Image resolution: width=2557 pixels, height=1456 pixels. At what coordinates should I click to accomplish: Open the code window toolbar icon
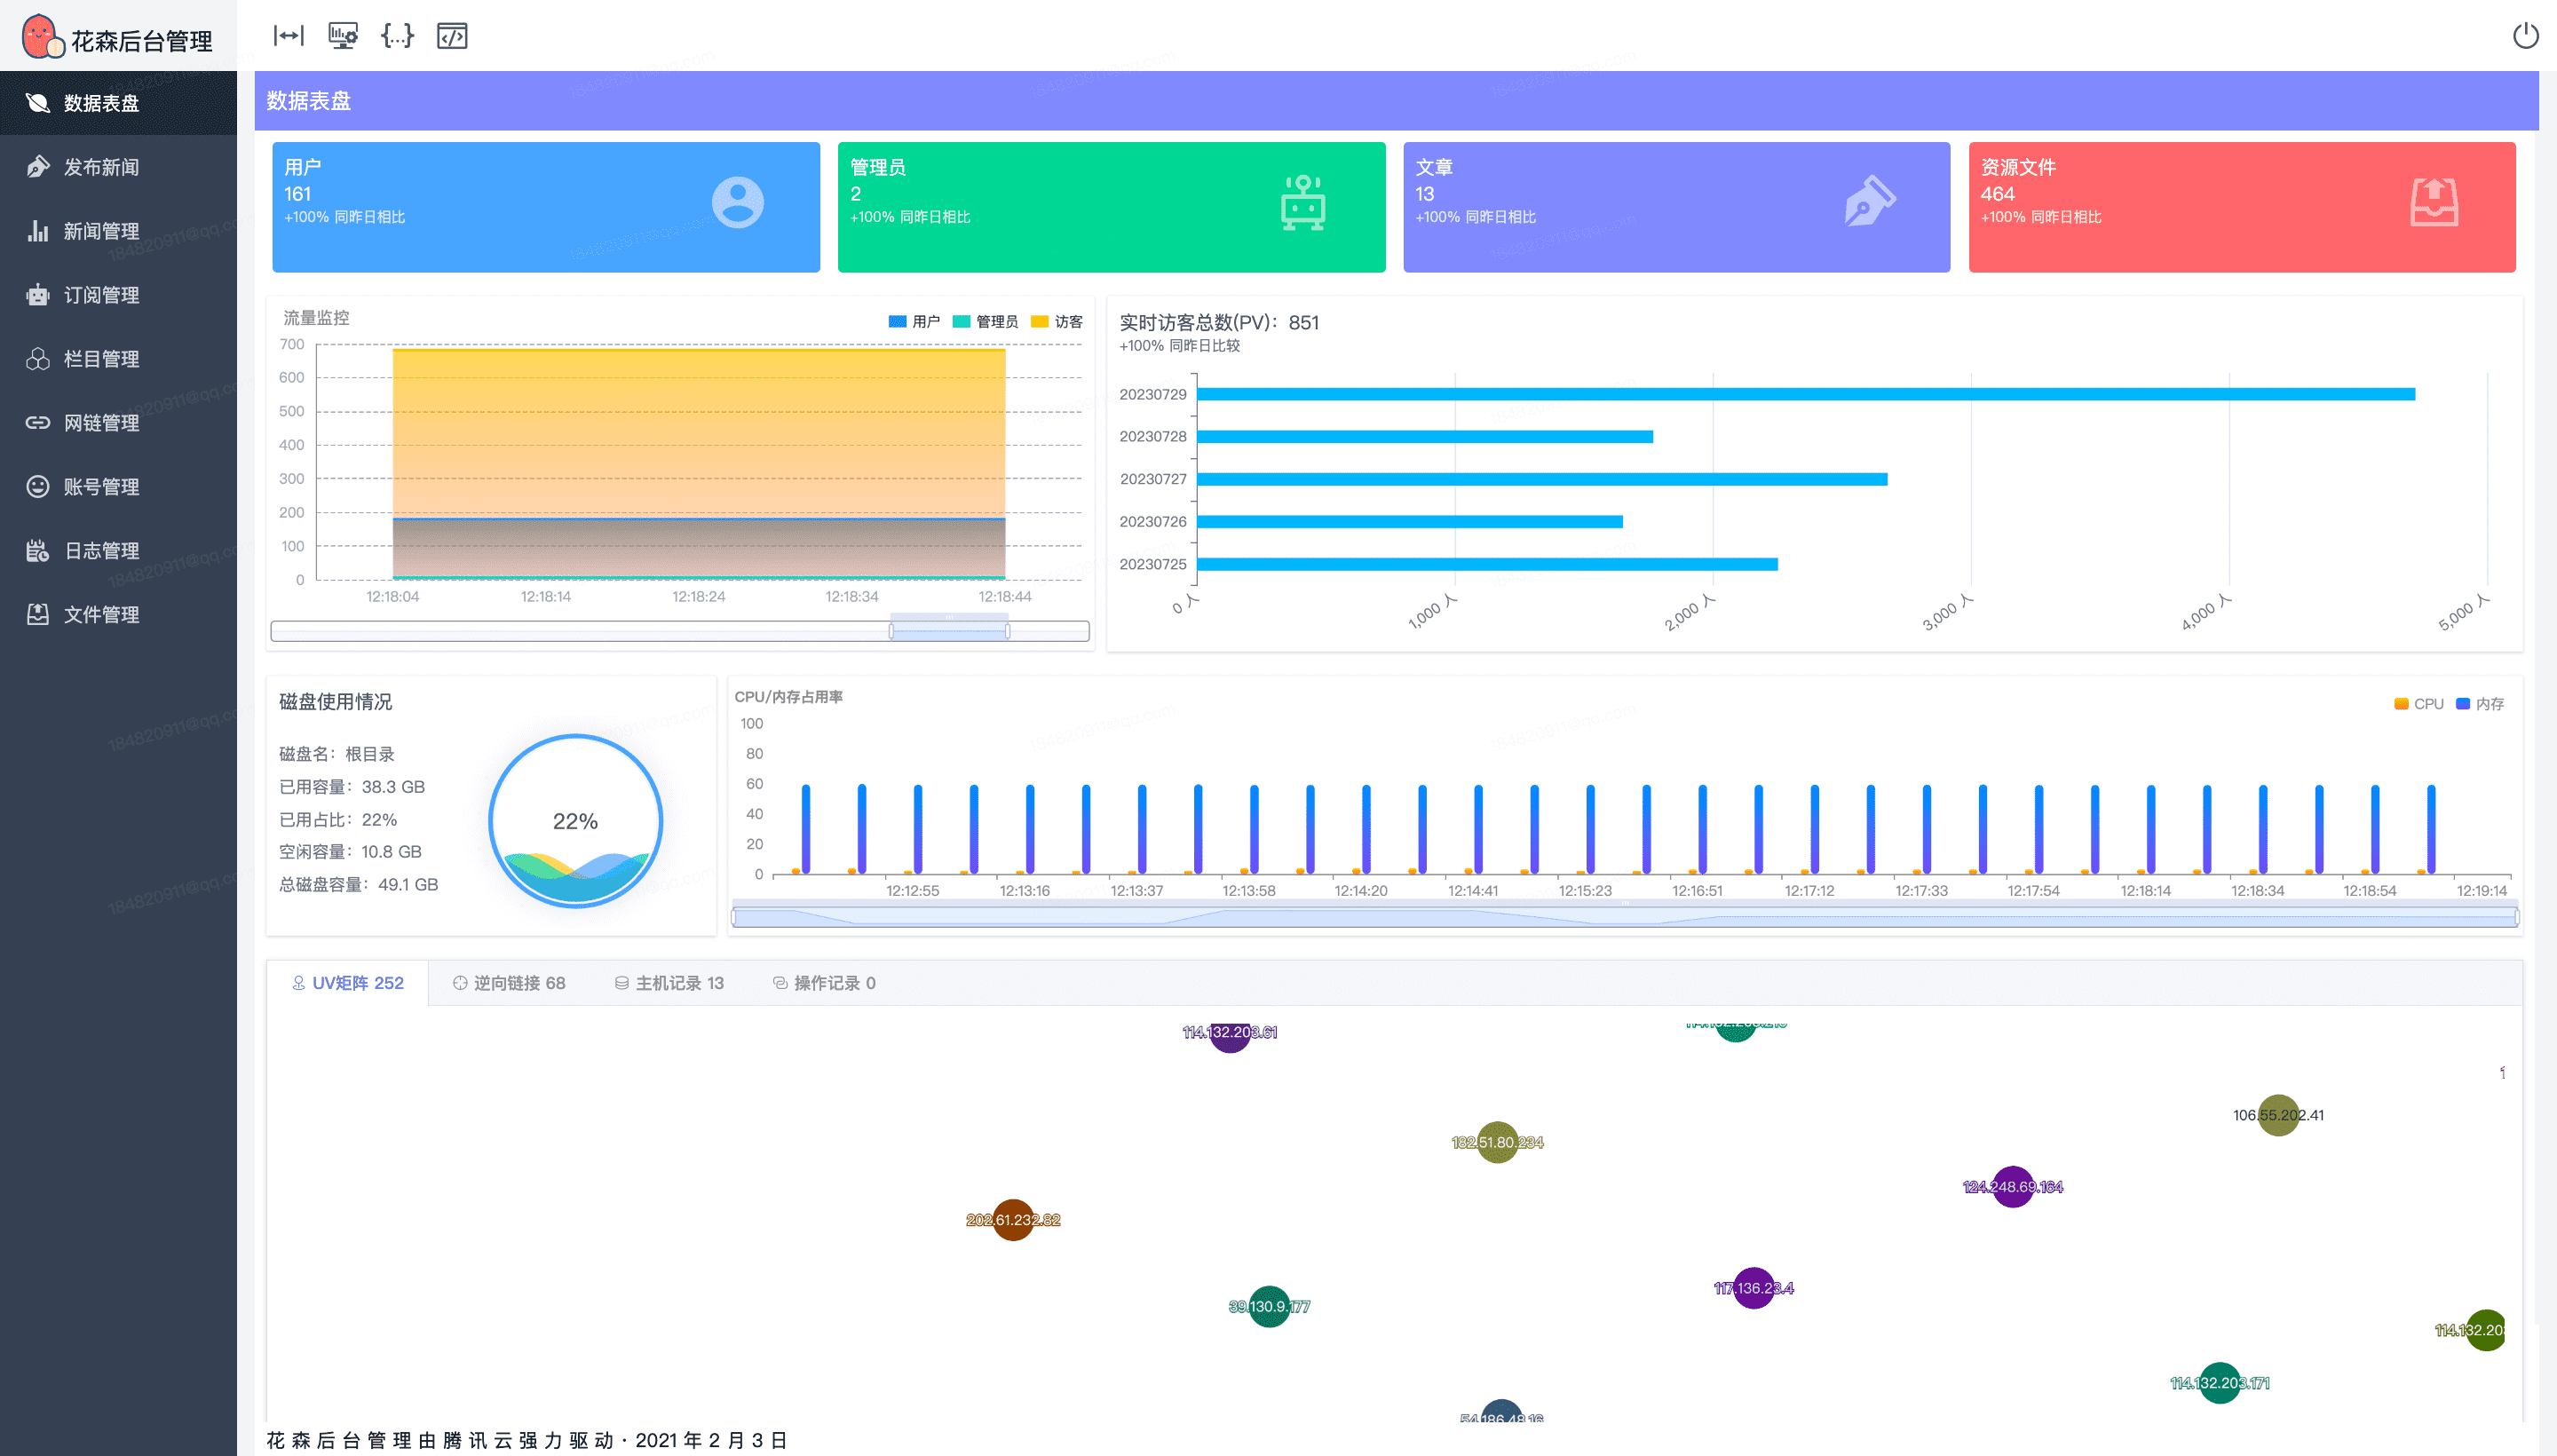click(452, 36)
